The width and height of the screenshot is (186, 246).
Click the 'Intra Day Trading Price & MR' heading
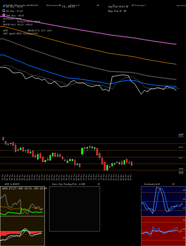click(x=68, y=184)
